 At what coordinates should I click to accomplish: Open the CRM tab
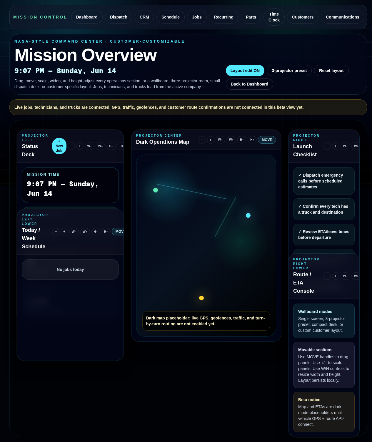tap(144, 17)
